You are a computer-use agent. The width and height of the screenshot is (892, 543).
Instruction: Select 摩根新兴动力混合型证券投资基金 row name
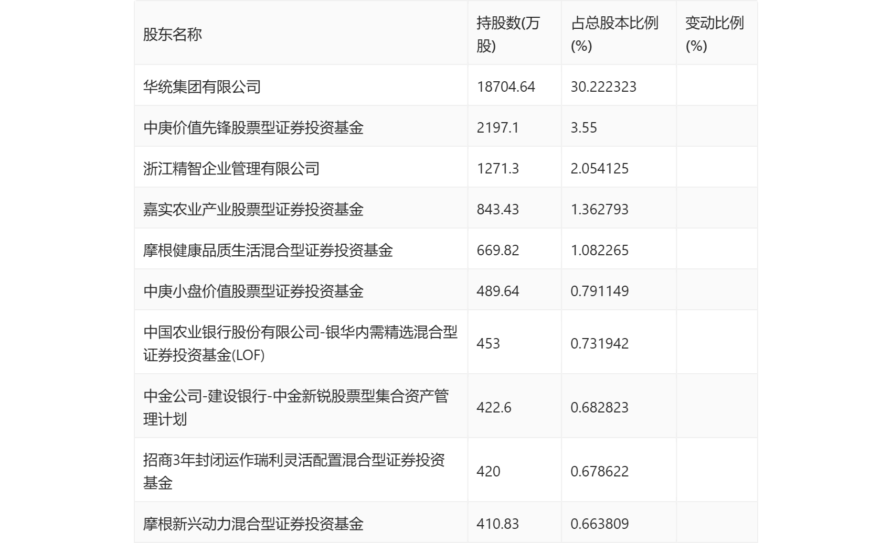[253, 524]
